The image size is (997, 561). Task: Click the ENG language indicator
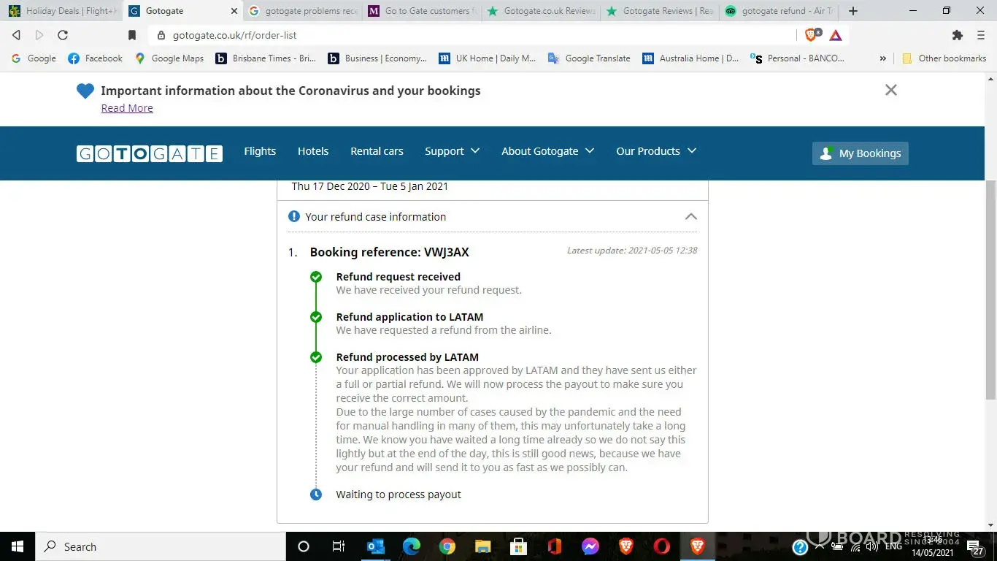893,546
